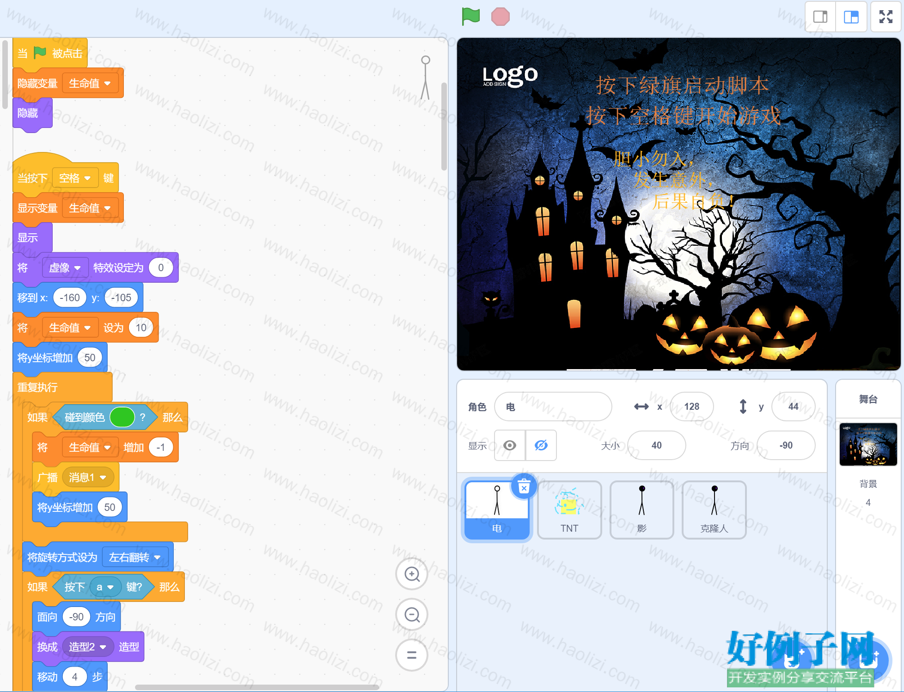This screenshot has width=904, height=692.
Task: Click the 显示 looks block
Action: 32,238
